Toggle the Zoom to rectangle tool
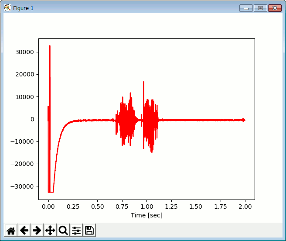Image resolution: width=286 pixels, height=241 pixels. coord(63,230)
